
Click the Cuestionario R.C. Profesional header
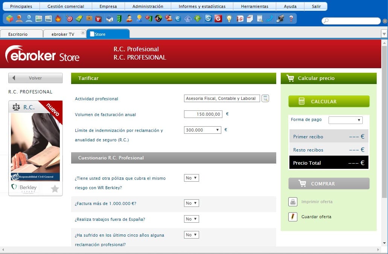coord(173,158)
